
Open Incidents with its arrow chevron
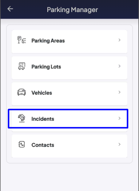coord(119,118)
